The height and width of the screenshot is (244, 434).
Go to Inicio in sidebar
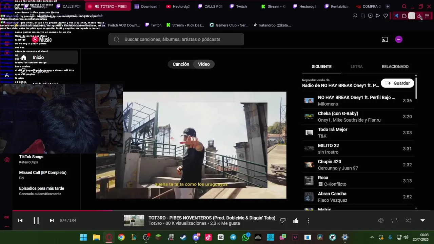(45, 57)
